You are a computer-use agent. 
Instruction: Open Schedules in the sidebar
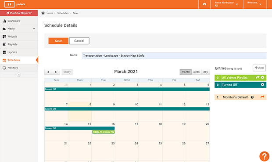click(x=19, y=60)
